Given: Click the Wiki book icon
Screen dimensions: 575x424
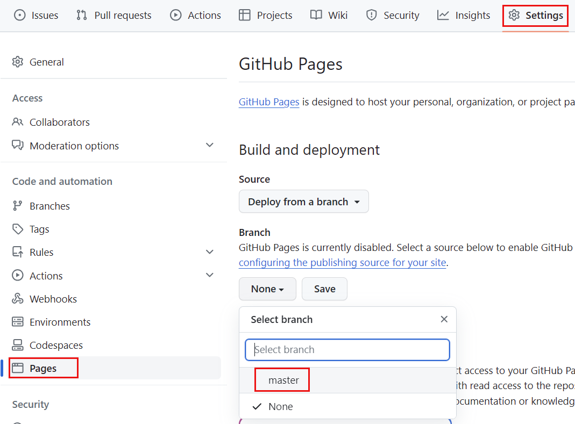Looking at the screenshot, I should (316, 15).
